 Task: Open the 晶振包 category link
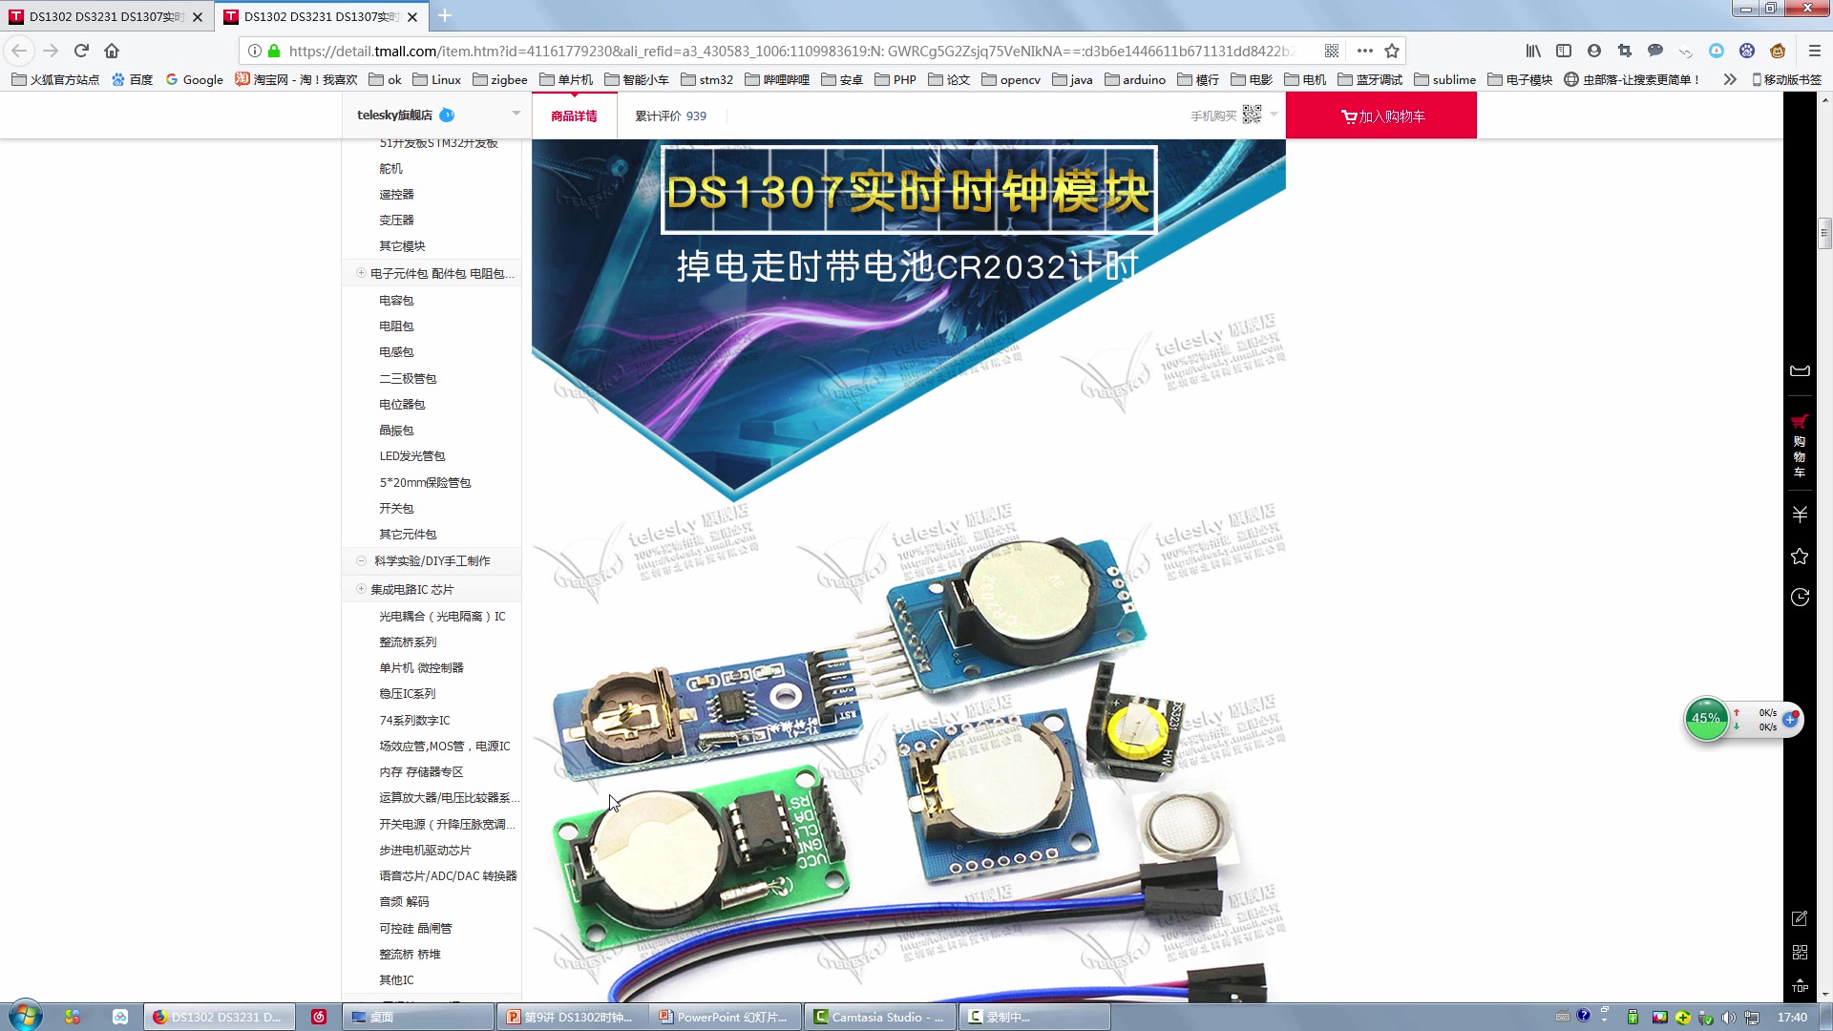(396, 431)
